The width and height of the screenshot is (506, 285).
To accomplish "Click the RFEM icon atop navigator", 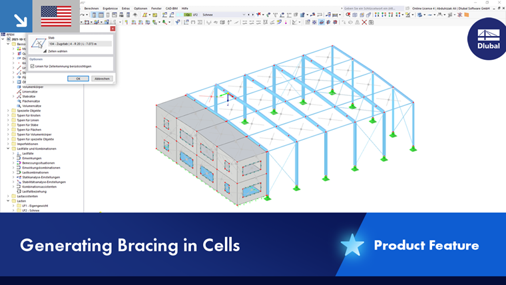I will (x=3, y=34).
